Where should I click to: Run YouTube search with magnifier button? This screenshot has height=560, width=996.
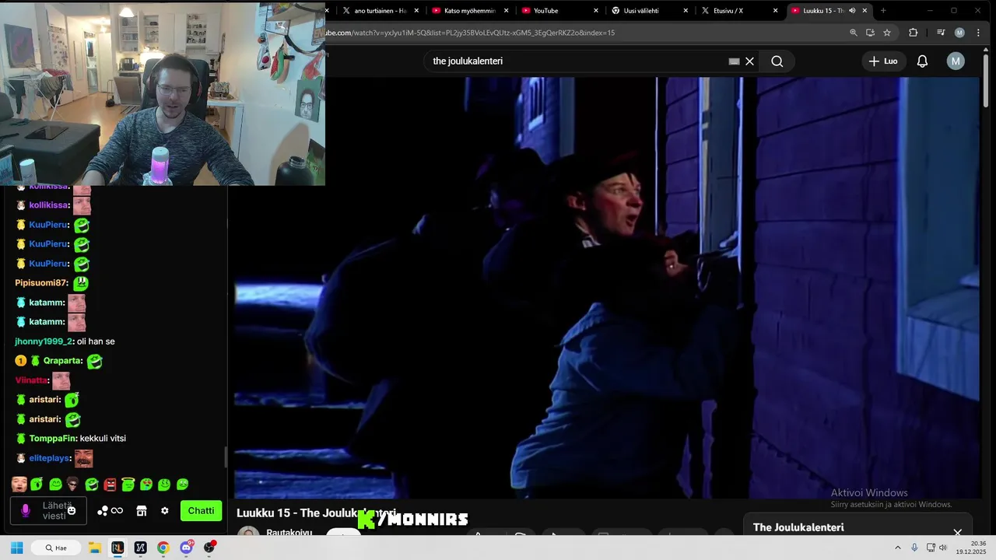(777, 61)
